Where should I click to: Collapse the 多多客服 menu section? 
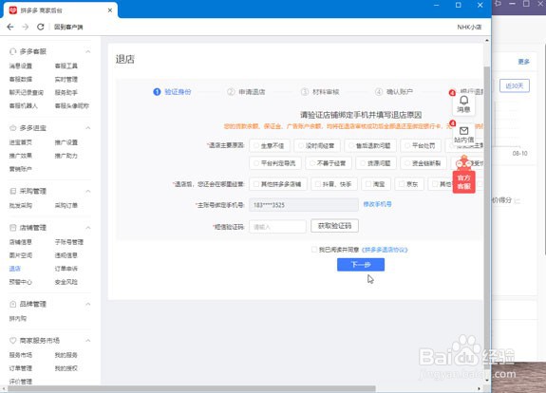click(88, 51)
